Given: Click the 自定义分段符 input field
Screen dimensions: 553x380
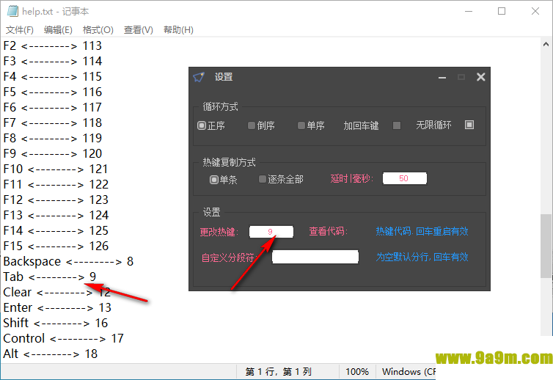Looking at the screenshot, I should click(x=315, y=257).
